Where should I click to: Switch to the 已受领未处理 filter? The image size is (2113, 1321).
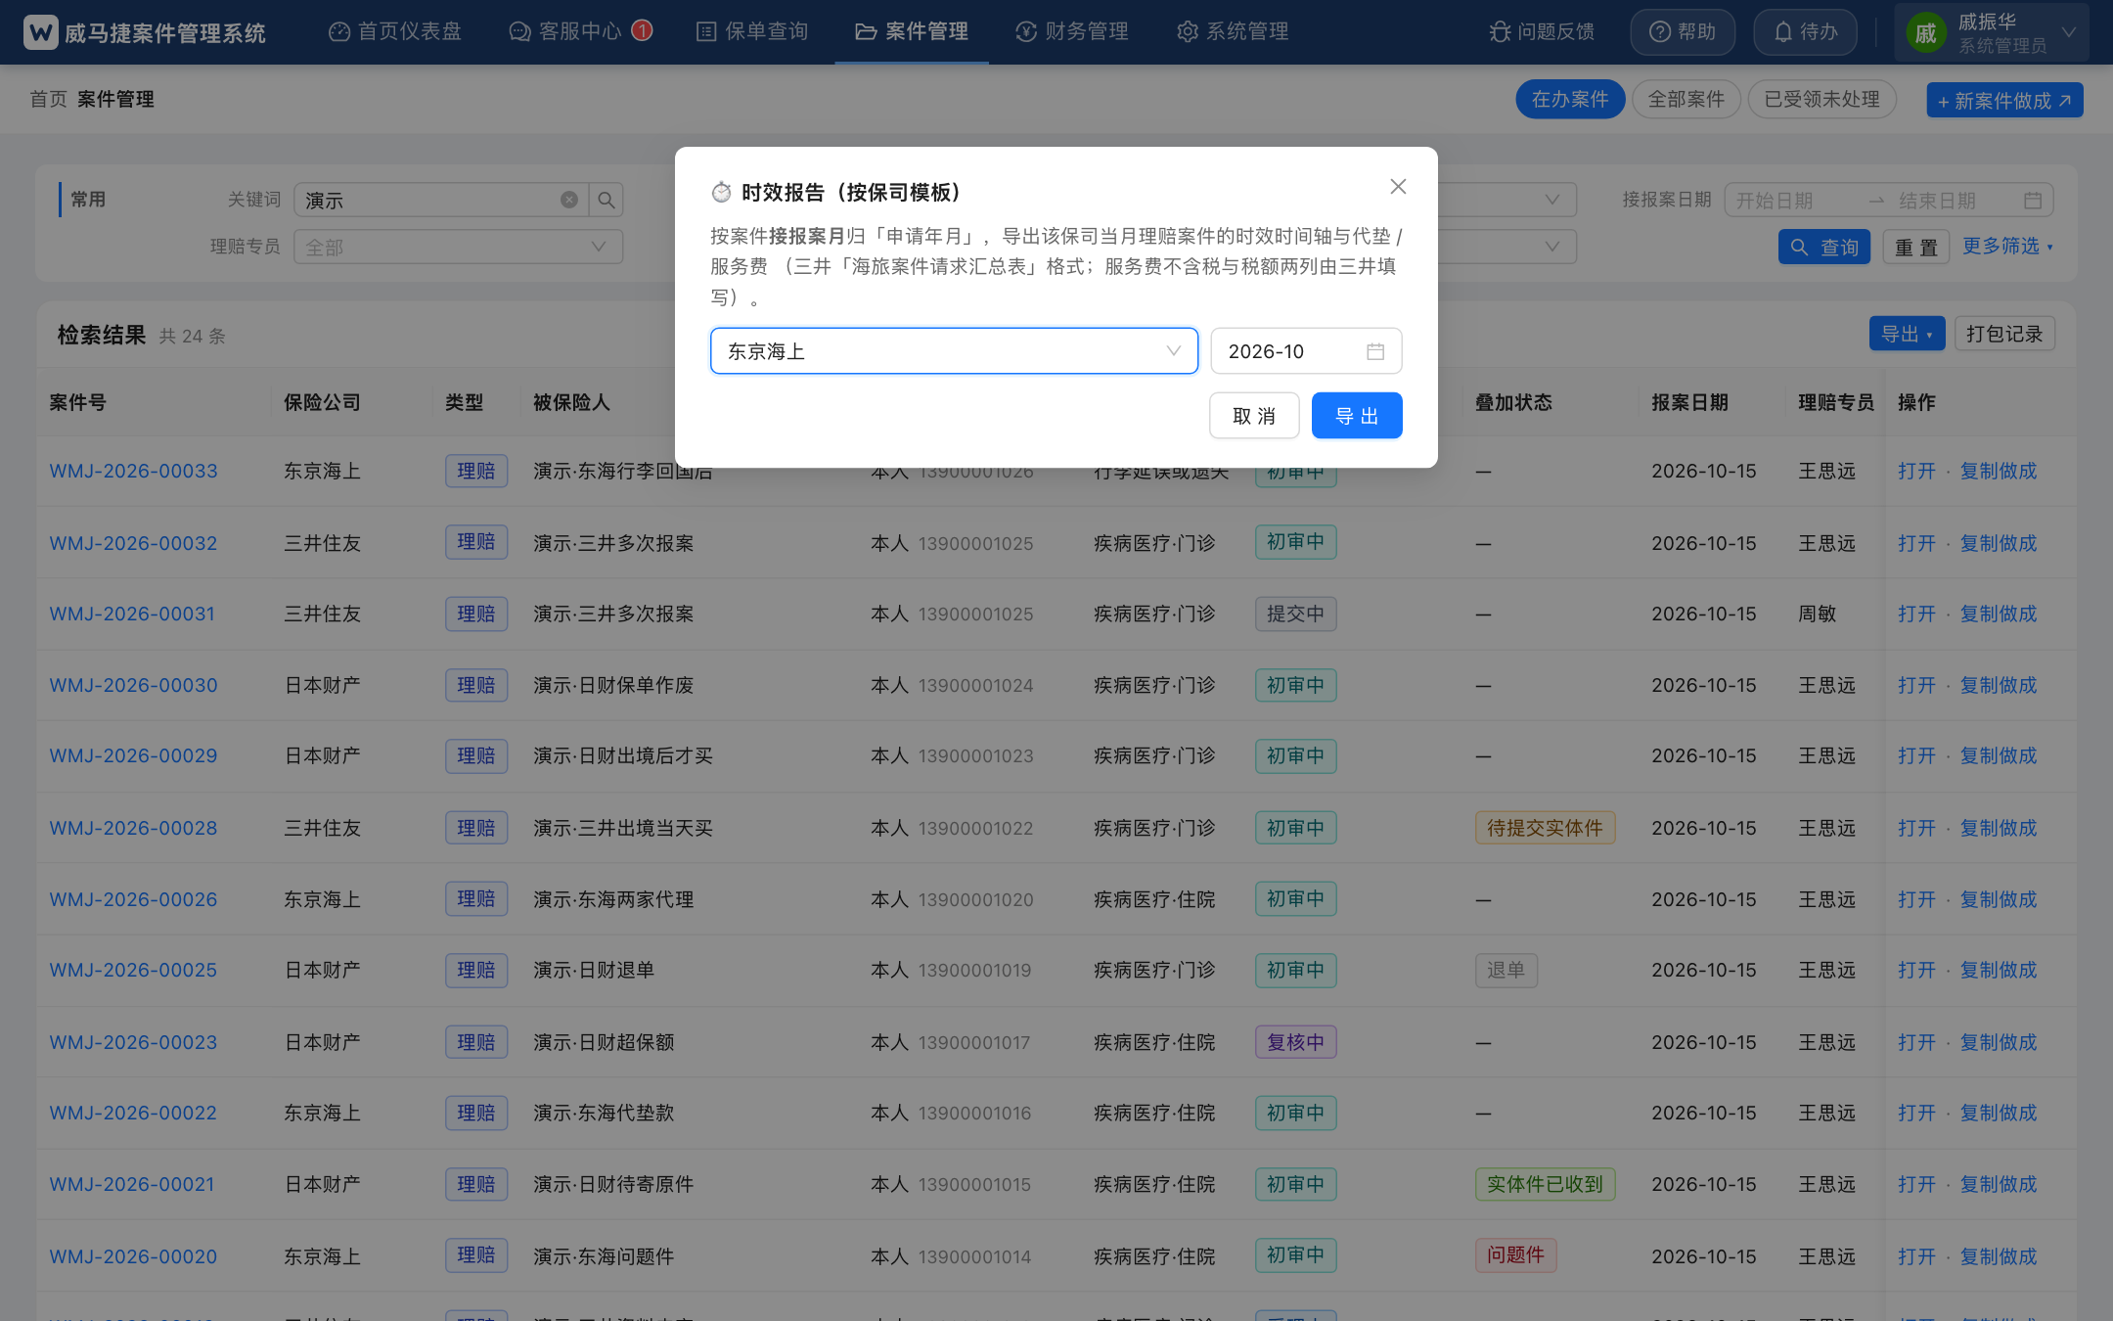coord(1821,100)
